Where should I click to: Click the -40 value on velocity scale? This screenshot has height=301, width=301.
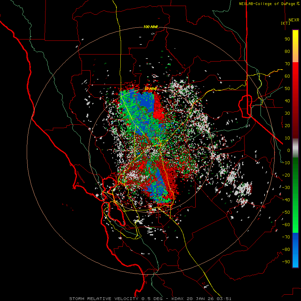[286, 200]
